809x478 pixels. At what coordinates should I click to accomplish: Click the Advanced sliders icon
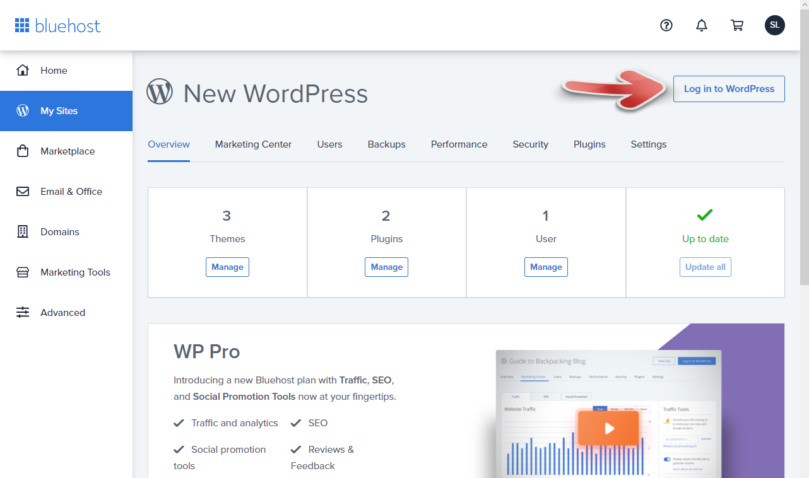[23, 312]
